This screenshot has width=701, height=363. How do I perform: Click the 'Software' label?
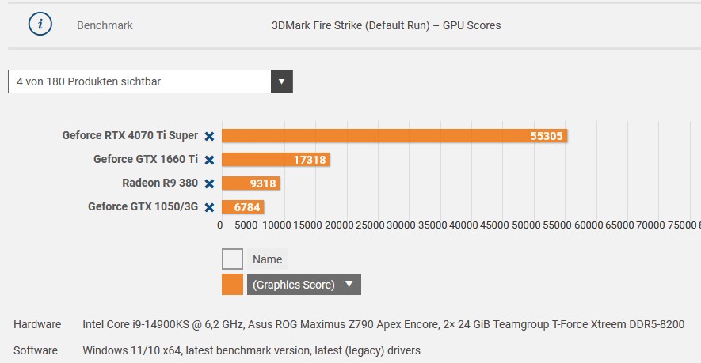pos(36,350)
